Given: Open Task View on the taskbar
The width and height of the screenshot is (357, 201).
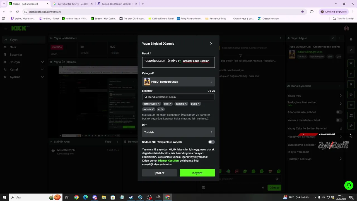Looking at the screenshot, I should pyautogui.click(x=67, y=197).
